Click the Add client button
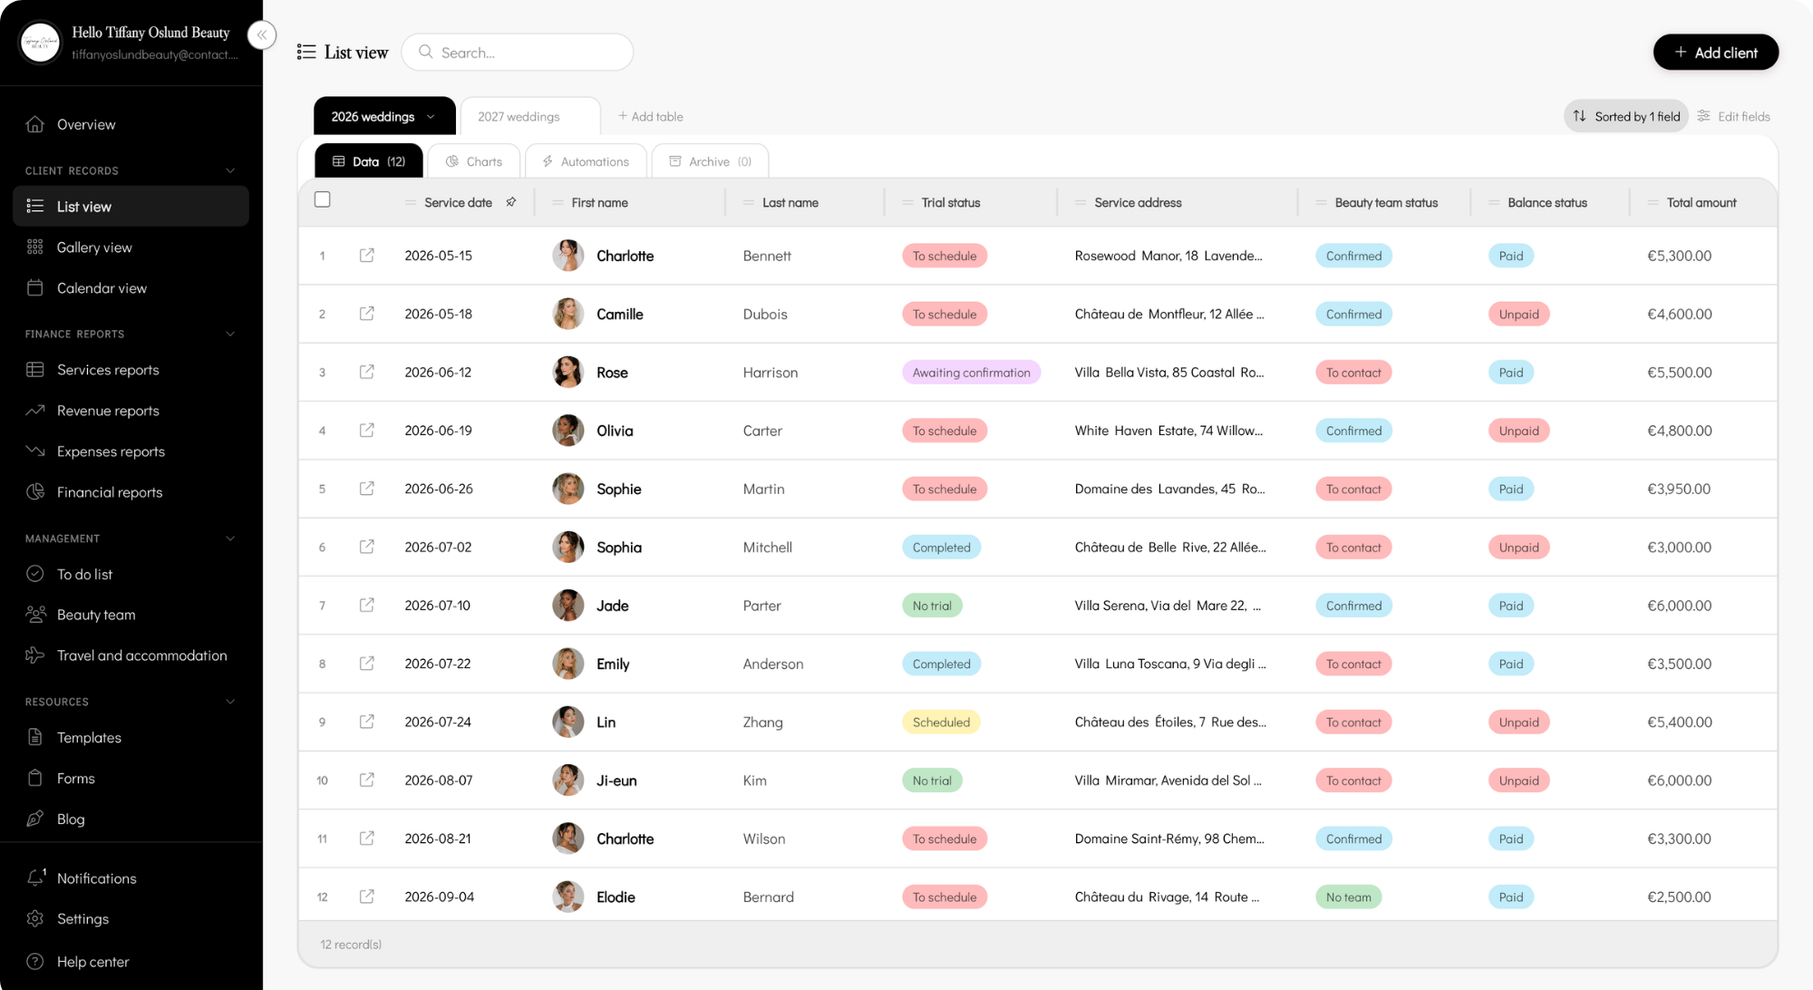The width and height of the screenshot is (1813, 990). pyautogui.click(x=1715, y=53)
